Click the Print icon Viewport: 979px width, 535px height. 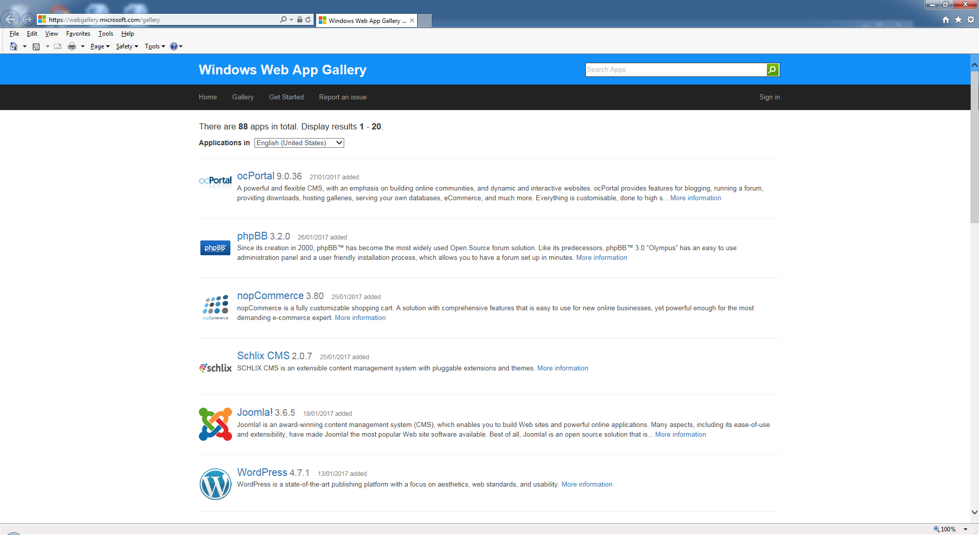click(72, 46)
